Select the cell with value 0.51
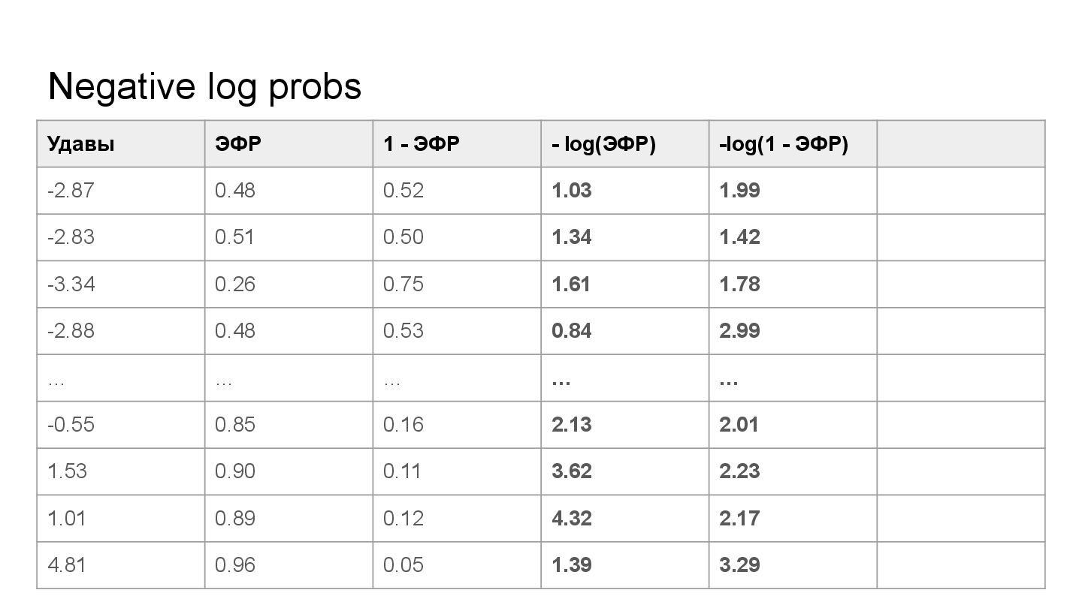The image size is (1082, 608). point(235,237)
